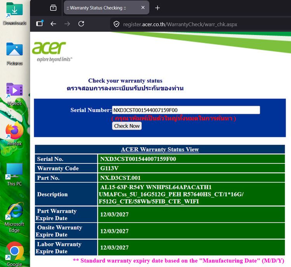The height and width of the screenshot is (267, 291).
Task: Click the tracking protection shield icon
Action: pyautogui.click(x=116, y=24)
